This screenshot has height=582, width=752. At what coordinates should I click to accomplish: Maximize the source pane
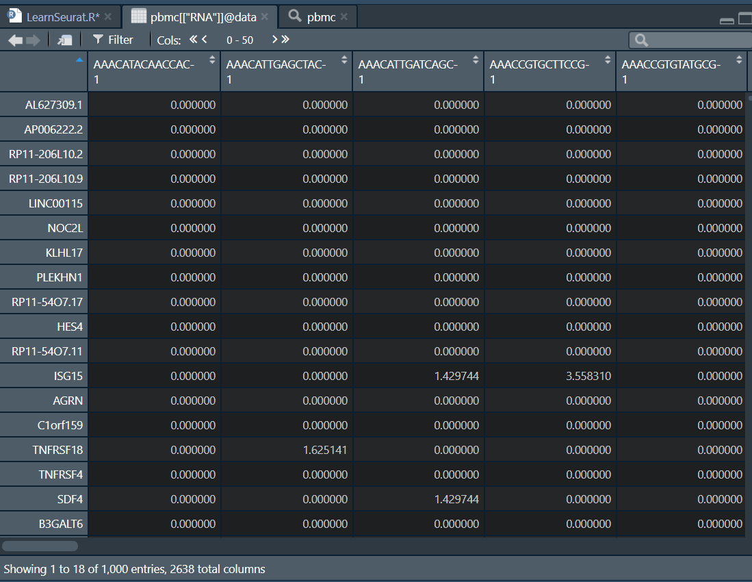(x=745, y=18)
